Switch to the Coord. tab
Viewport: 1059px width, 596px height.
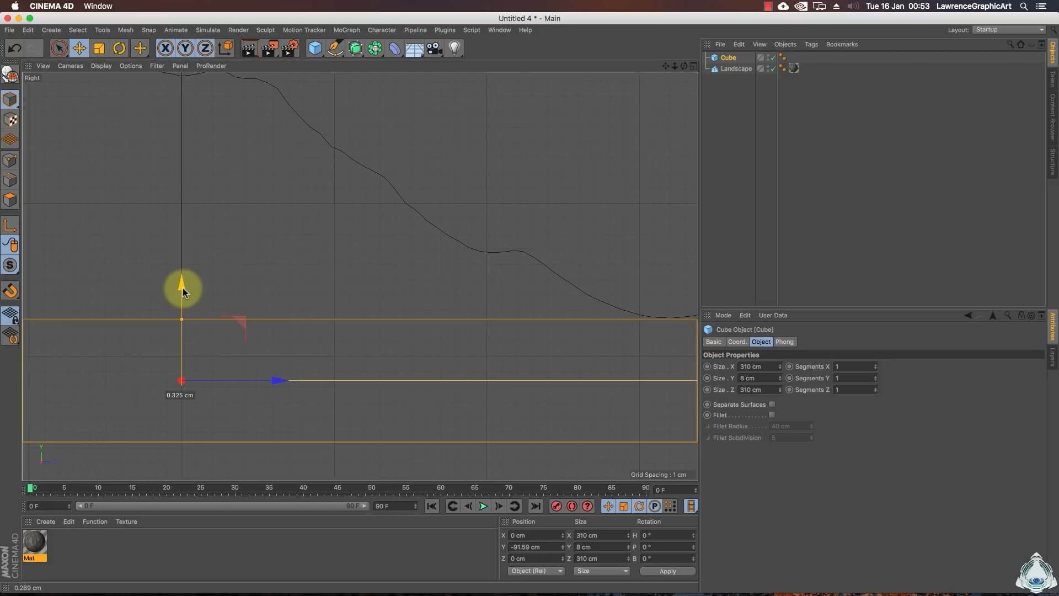(x=737, y=342)
